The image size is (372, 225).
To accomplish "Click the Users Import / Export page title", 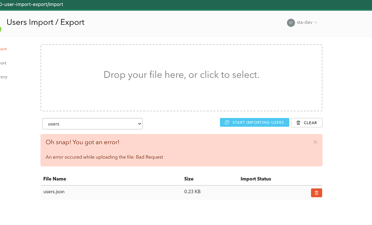I will (45, 22).
